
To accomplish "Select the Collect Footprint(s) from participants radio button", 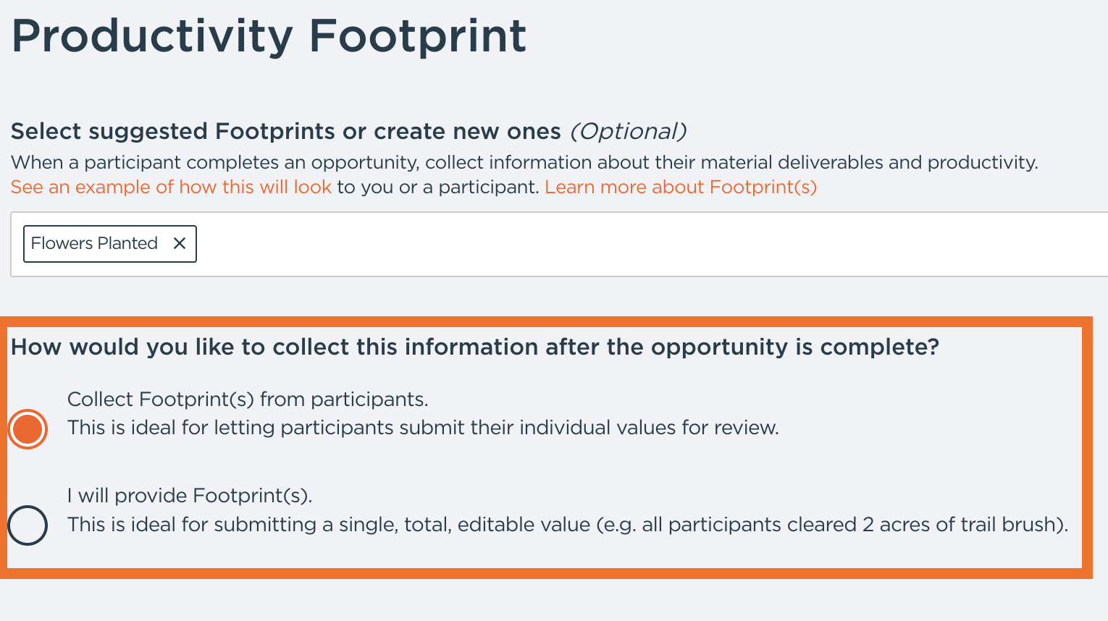I will [28, 428].
